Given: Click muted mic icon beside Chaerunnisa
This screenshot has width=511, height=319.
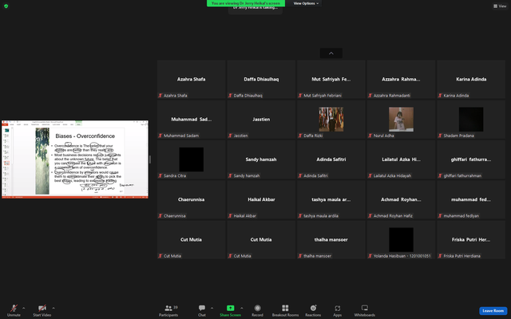Looking at the screenshot, I should [x=160, y=215].
